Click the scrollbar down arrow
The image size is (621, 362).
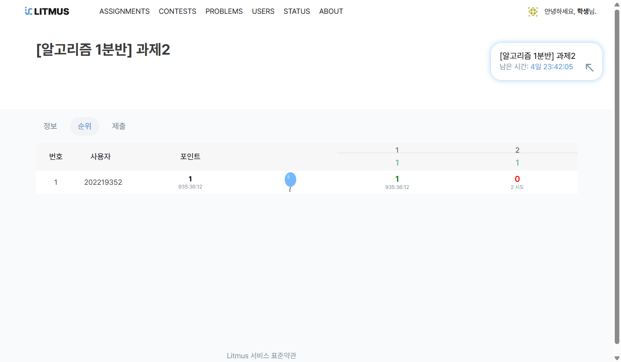pos(617,358)
